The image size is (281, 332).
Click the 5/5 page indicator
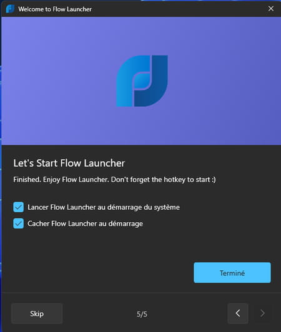point(142,314)
